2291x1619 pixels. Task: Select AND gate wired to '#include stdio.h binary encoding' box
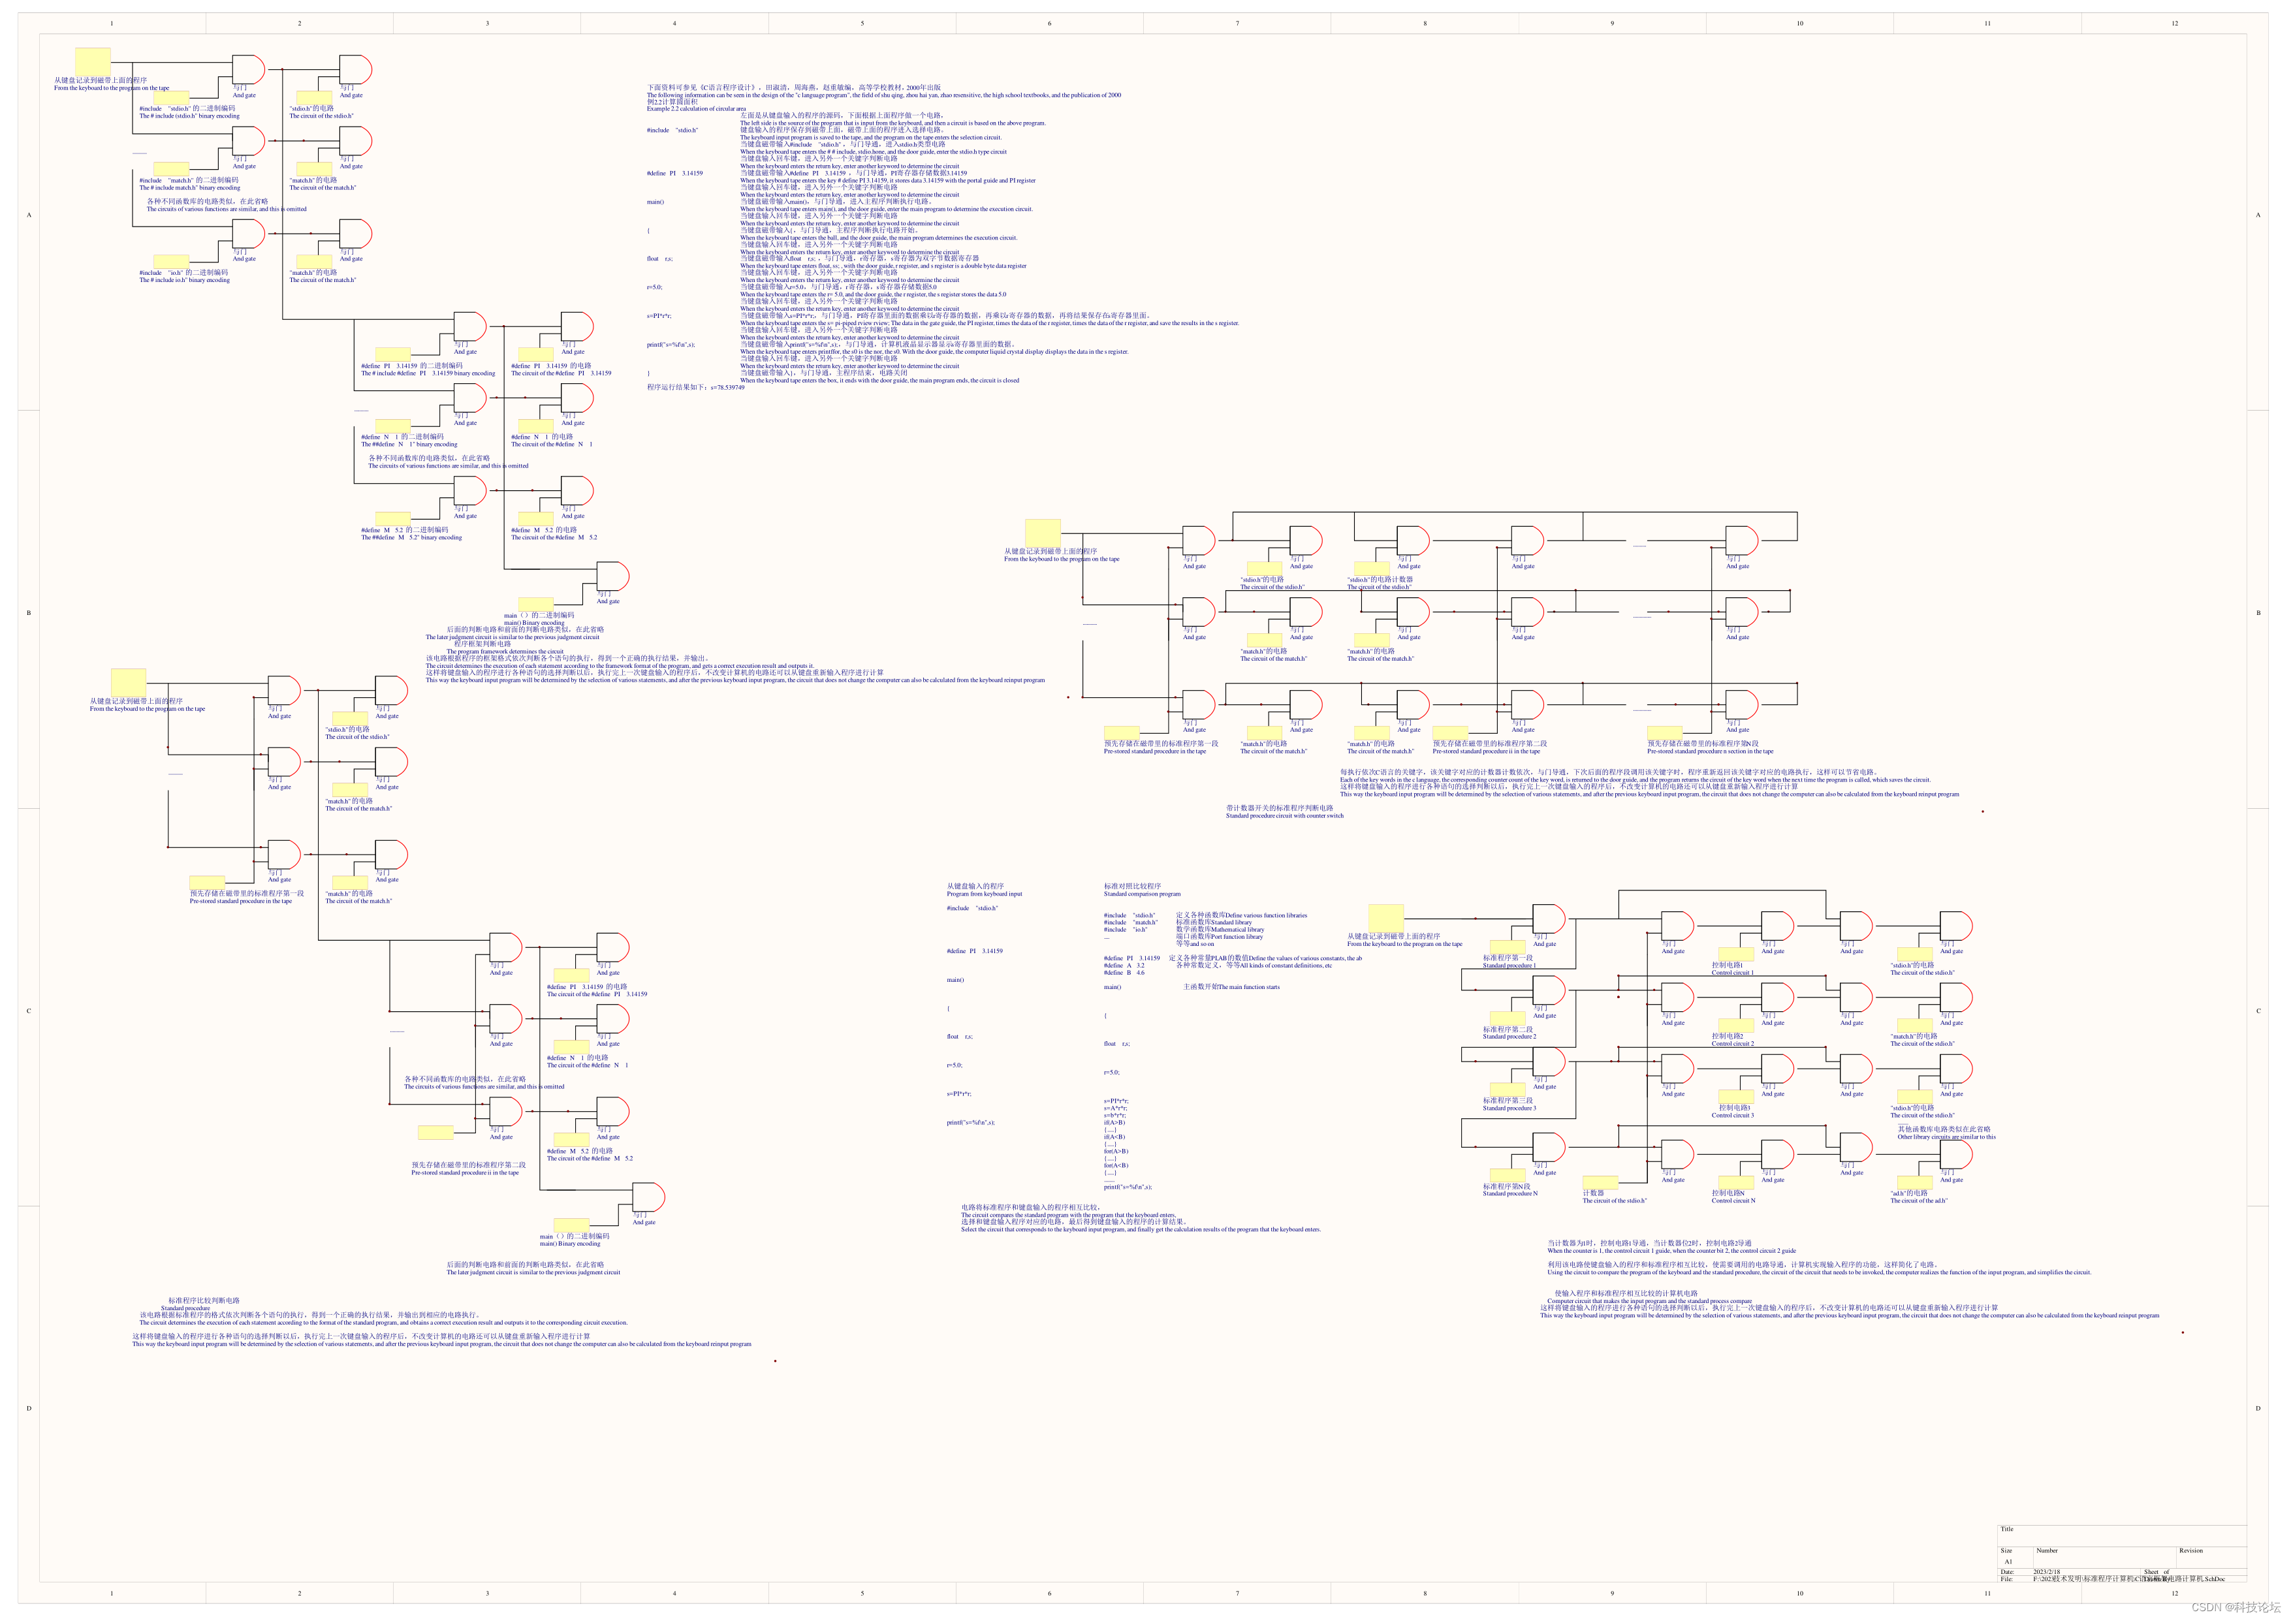pyautogui.click(x=249, y=70)
